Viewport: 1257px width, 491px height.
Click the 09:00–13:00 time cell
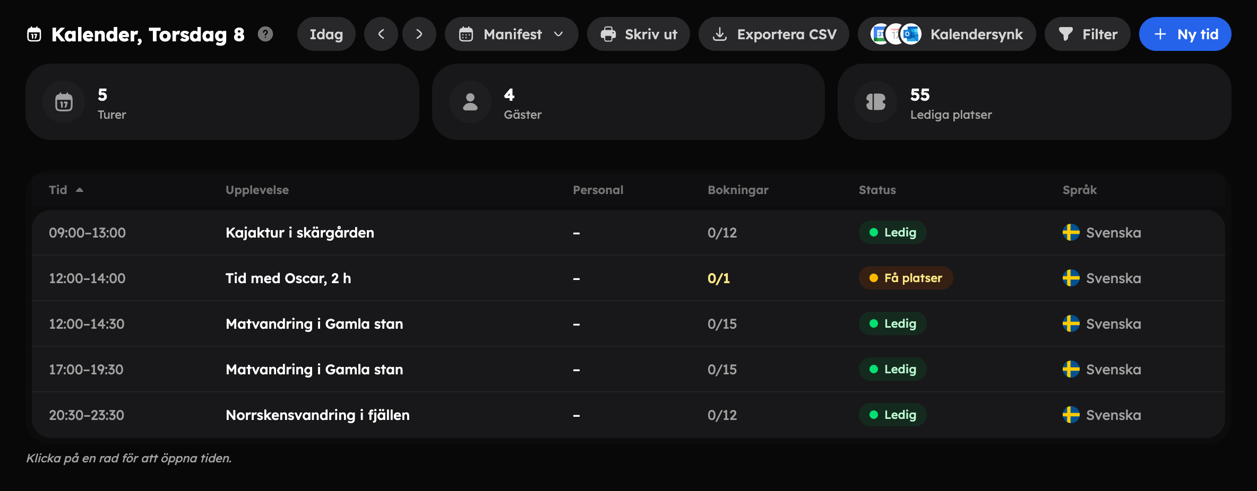tap(87, 232)
